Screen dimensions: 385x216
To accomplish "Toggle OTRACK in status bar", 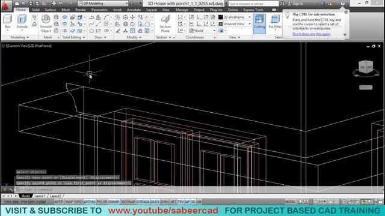I will (x=143, y=202).
